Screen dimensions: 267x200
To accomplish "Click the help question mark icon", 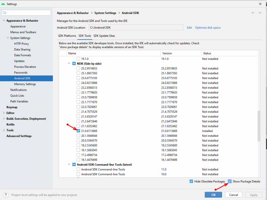I will pos(6,195).
